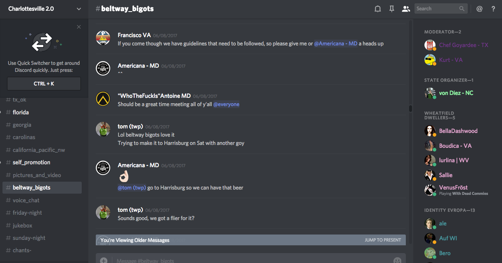This screenshot has width=502, height=263.
Task: Click the chat scrollbar thumb
Action: [410, 109]
